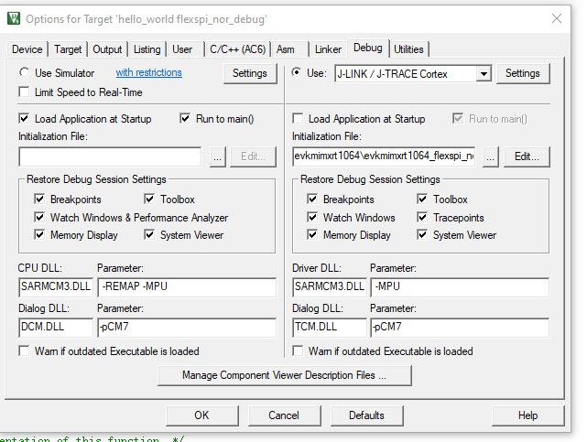Open the Output tab
This screenshot has height=442, width=587.
(x=107, y=49)
